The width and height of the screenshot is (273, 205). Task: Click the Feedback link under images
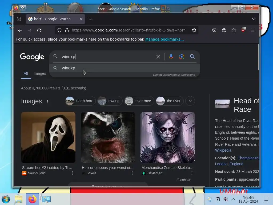(183, 180)
